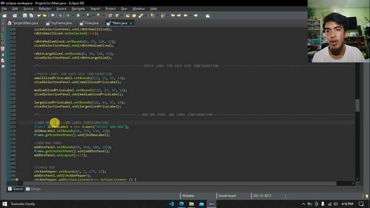Open dropdown next to New file icon
The width and height of the screenshot is (370, 208).
click(10, 16)
